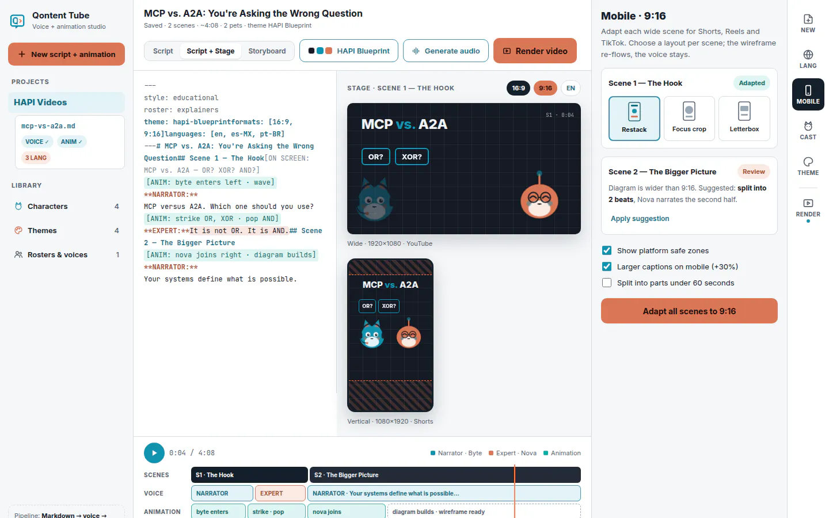
Task: Switch to the Script tab
Action: tap(163, 51)
